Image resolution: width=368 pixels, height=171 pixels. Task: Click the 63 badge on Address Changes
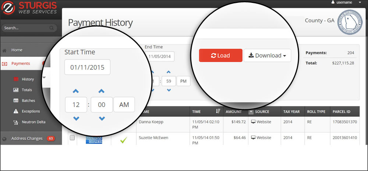click(x=51, y=138)
